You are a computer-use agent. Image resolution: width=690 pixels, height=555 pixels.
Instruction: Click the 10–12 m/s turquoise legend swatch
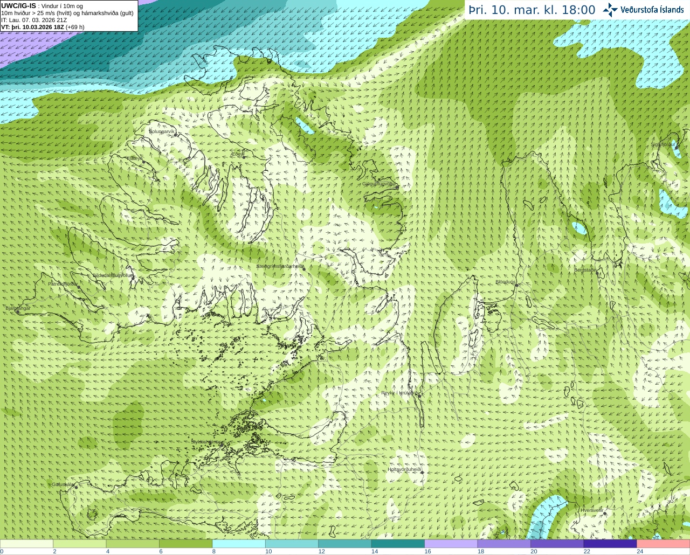pos(292,544)
